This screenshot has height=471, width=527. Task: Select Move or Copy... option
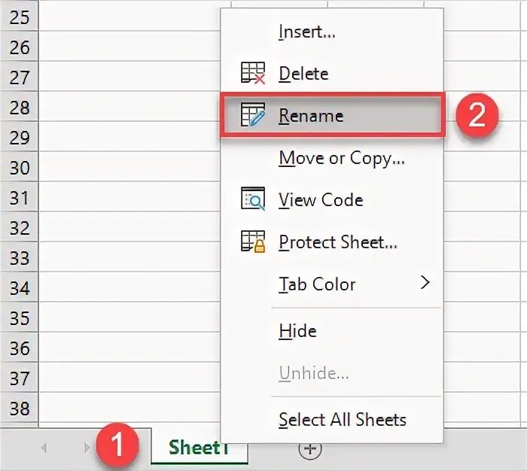(341, 158)
